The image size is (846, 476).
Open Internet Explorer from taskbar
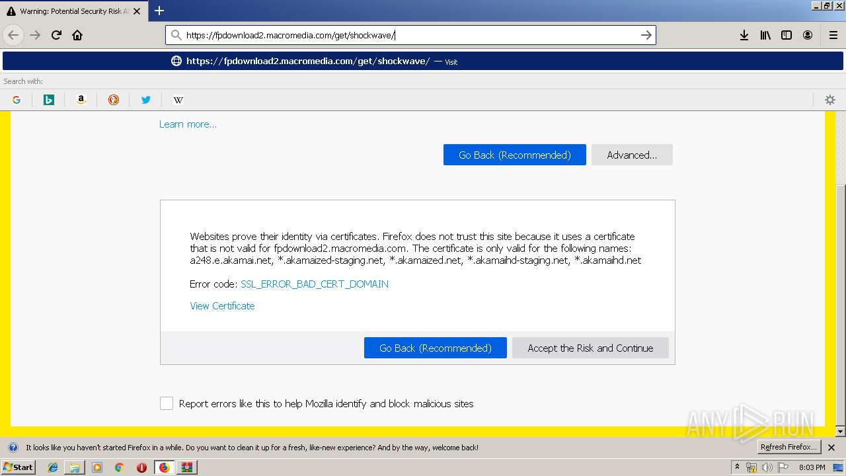pyautogui.click(x=53, y=467)
